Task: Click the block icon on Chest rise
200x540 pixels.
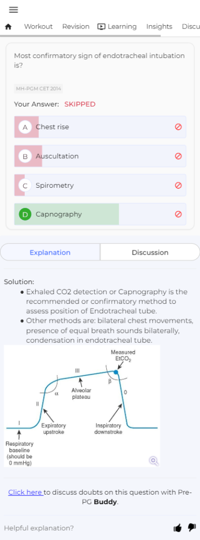Action: pyautogui.click(x=178, y=127)
